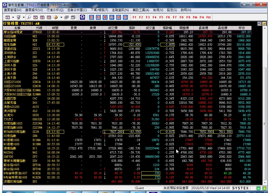The image size is (270, 193).
Task: Click the panel restore window icon
Action: click(x=260, y=24)
